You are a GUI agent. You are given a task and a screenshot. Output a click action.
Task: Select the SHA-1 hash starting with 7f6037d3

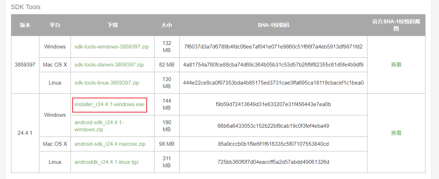tap(273, 47)
